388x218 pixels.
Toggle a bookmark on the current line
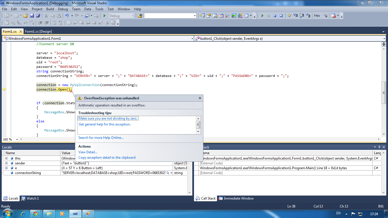click(69, 23)
